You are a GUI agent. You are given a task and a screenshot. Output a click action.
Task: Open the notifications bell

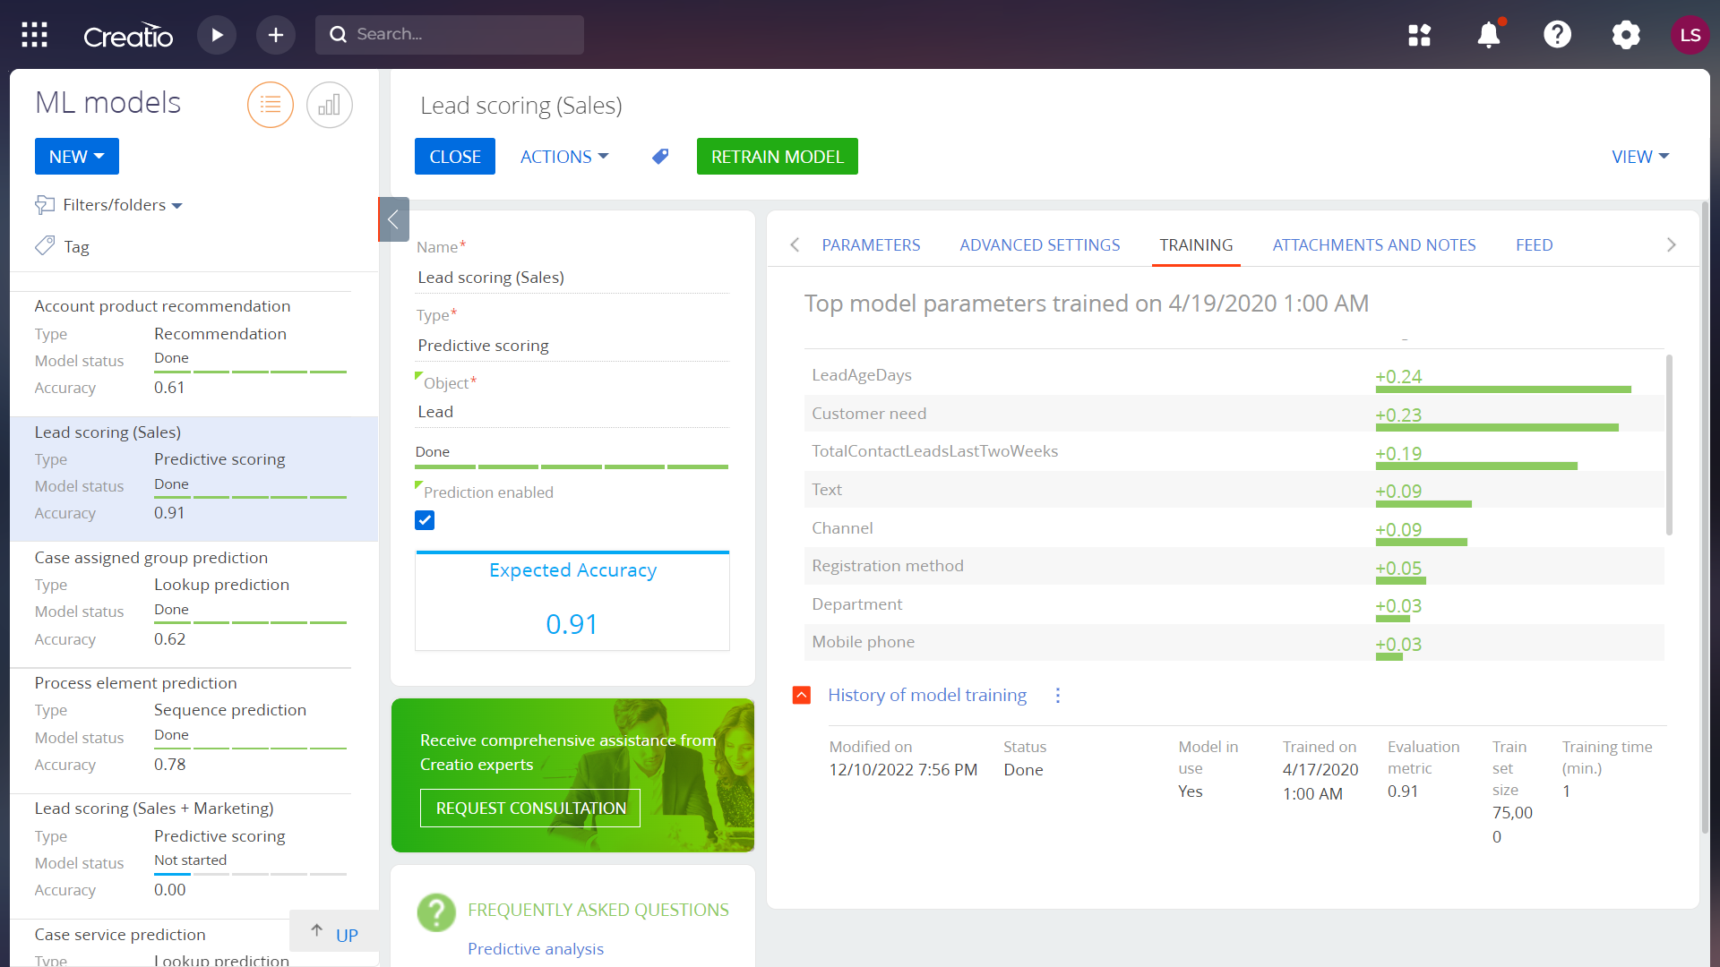[1489, 35]
